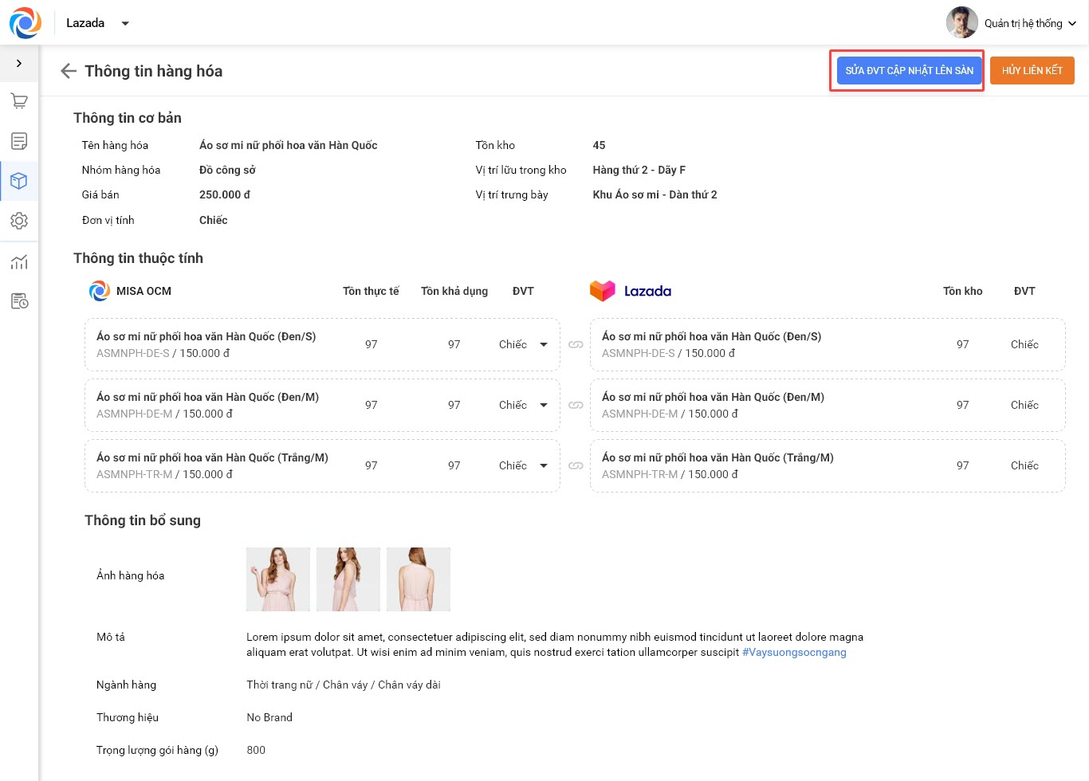The height and width of the screenshot is (781, 1089).
Task: Go back using the left arrow
Action: coord(69,71)
